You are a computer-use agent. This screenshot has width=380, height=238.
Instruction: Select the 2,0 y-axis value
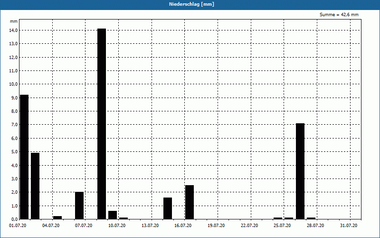14,192
